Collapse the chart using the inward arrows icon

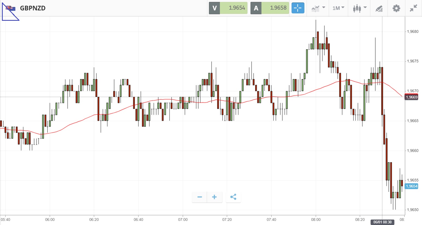click(414, 8)
